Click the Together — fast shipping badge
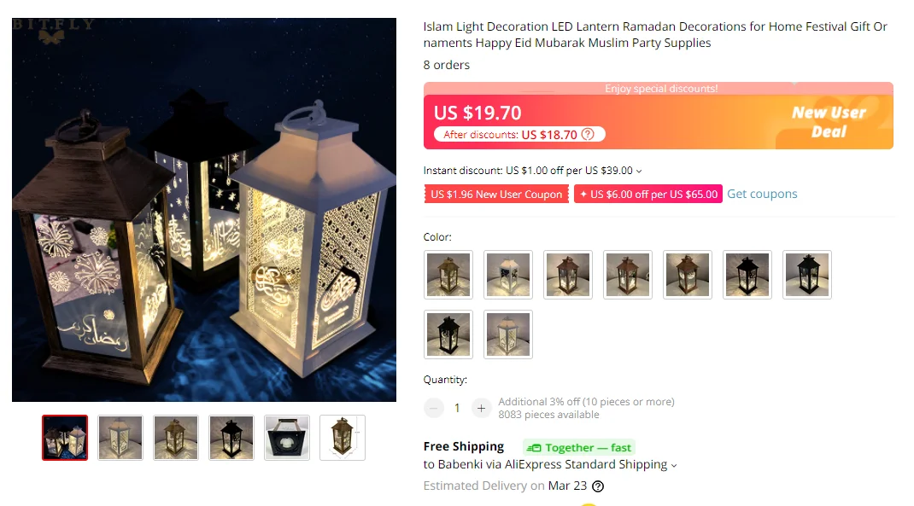This screenshot has height=506, width=914. coord(579,447)
